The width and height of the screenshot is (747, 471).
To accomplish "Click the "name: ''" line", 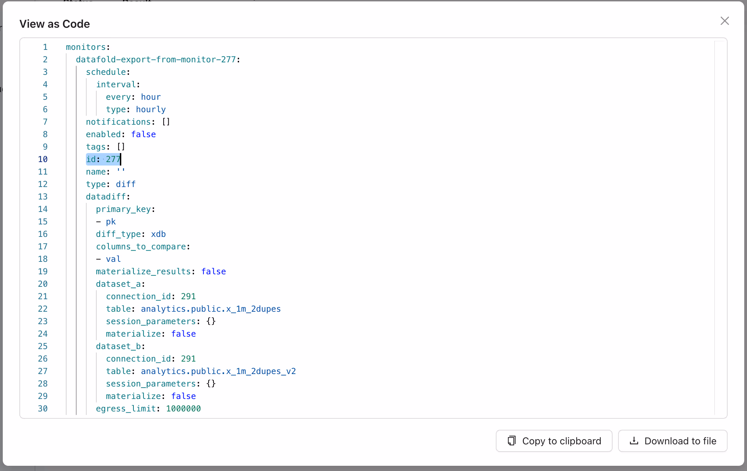I will click(x=106, y=172).
